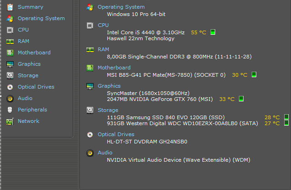Click the Network card icon in sidebar
The height and width of the screenshot is (190, 291).
10,121
